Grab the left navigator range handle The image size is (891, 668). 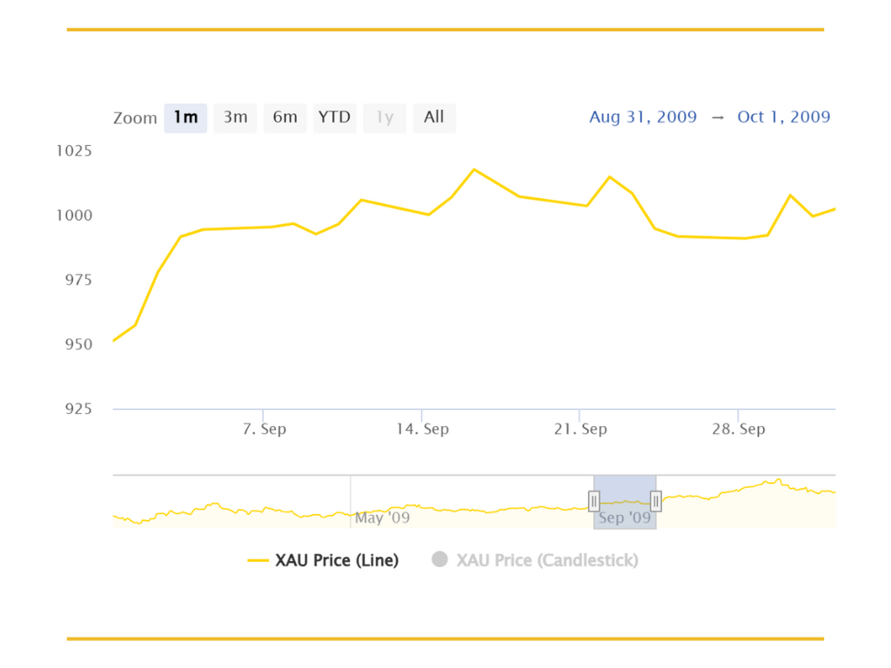[593, 502]
